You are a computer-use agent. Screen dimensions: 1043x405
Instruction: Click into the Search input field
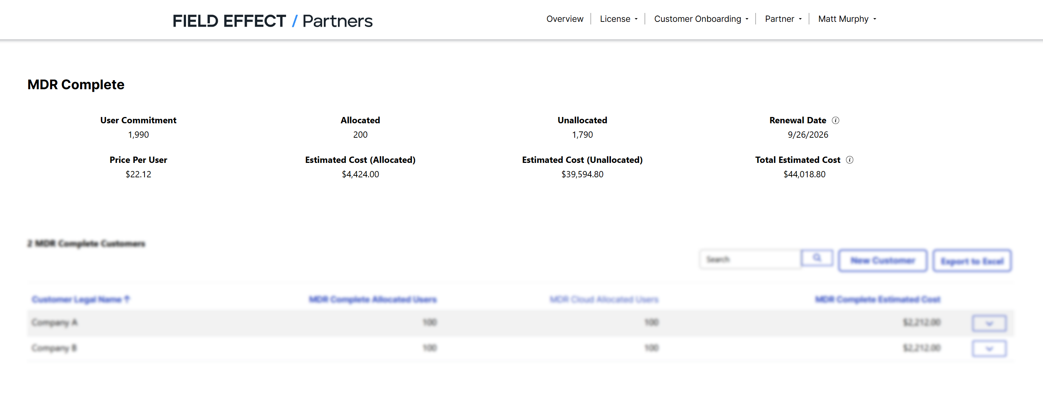point(749,260)
